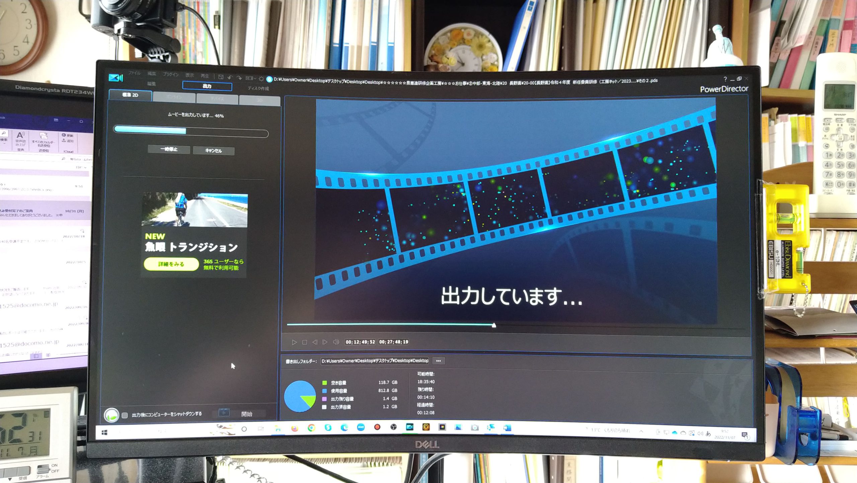Open Zoom from the taskbar

(361, 427)
